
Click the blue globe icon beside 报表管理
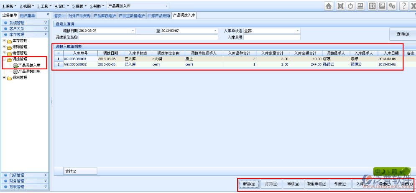point(5,187)
